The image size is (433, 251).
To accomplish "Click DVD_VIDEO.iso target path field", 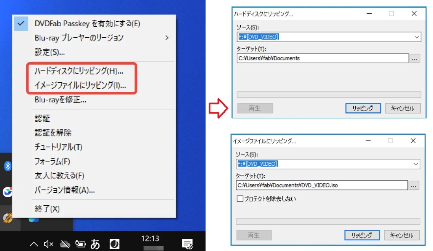I will (322, 185).
